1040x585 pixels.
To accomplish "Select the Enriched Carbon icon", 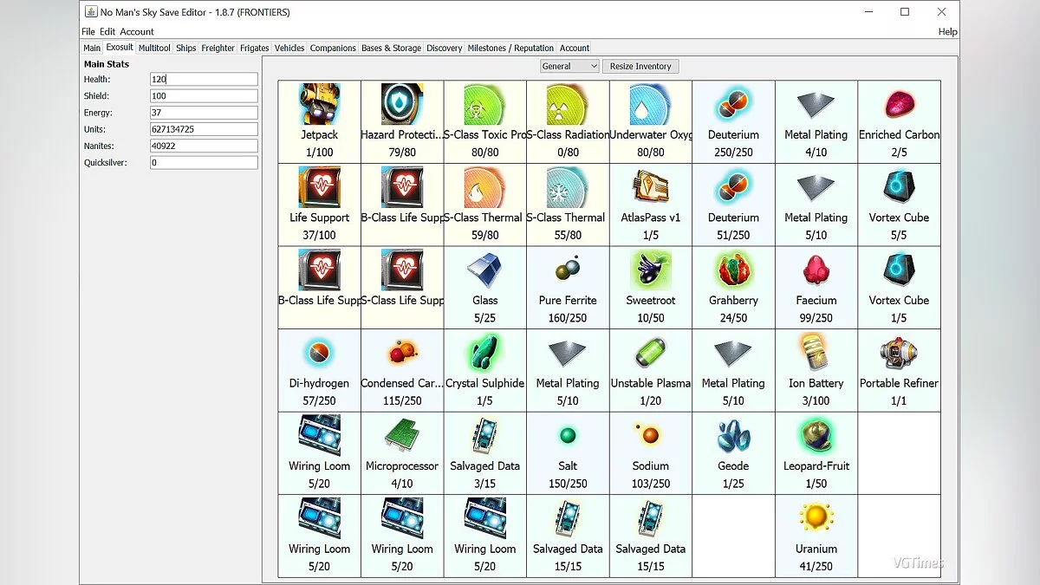I will click(x=899, y=105).
